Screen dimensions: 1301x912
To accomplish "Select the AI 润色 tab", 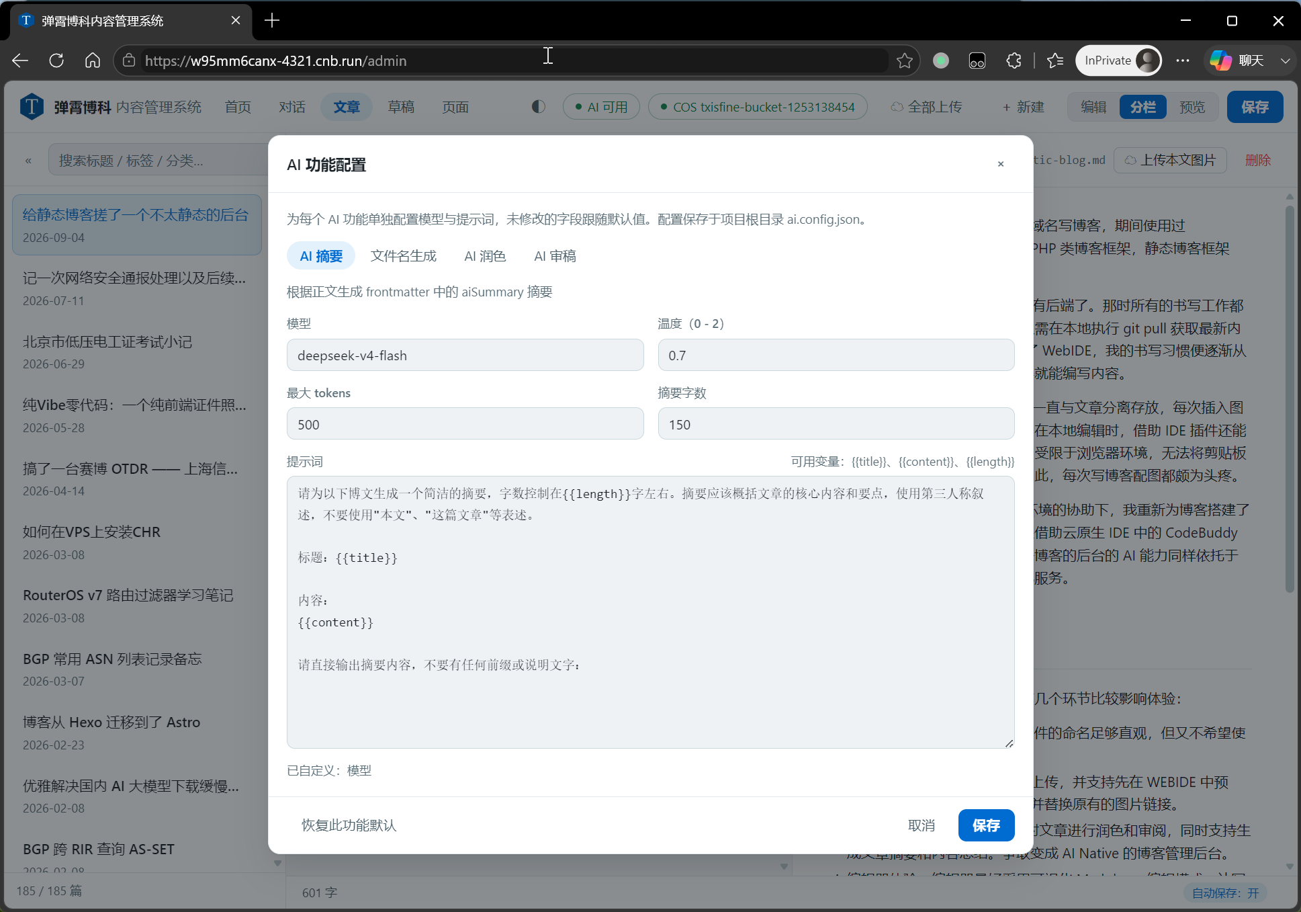I will tap(485, 256).
